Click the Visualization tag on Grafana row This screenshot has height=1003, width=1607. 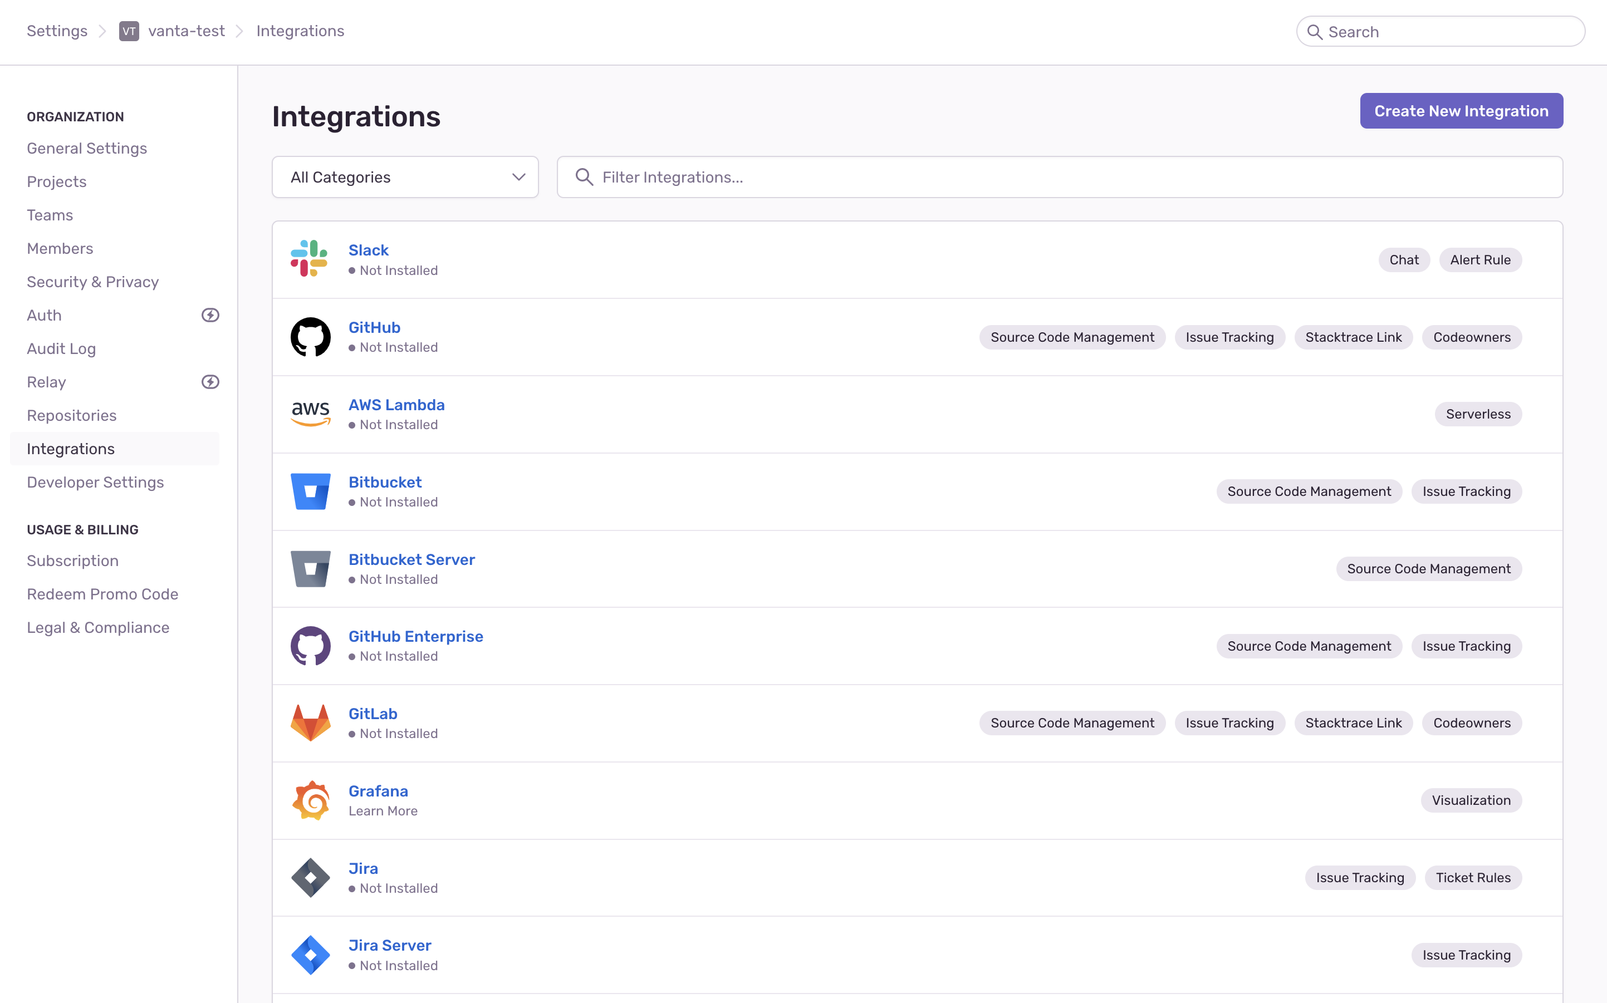[x=1471, y=800]
